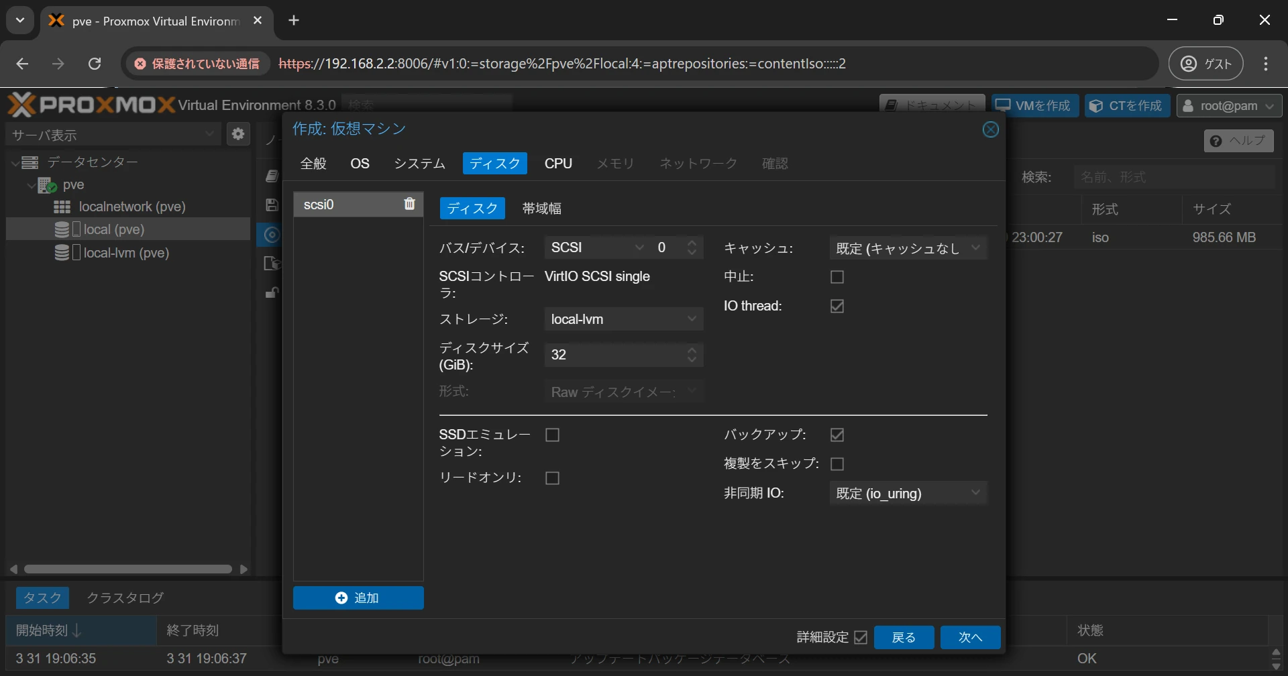Click VMを作成 button
The width and height of the screenshot is (1288, 676).
click(1035, 106)
